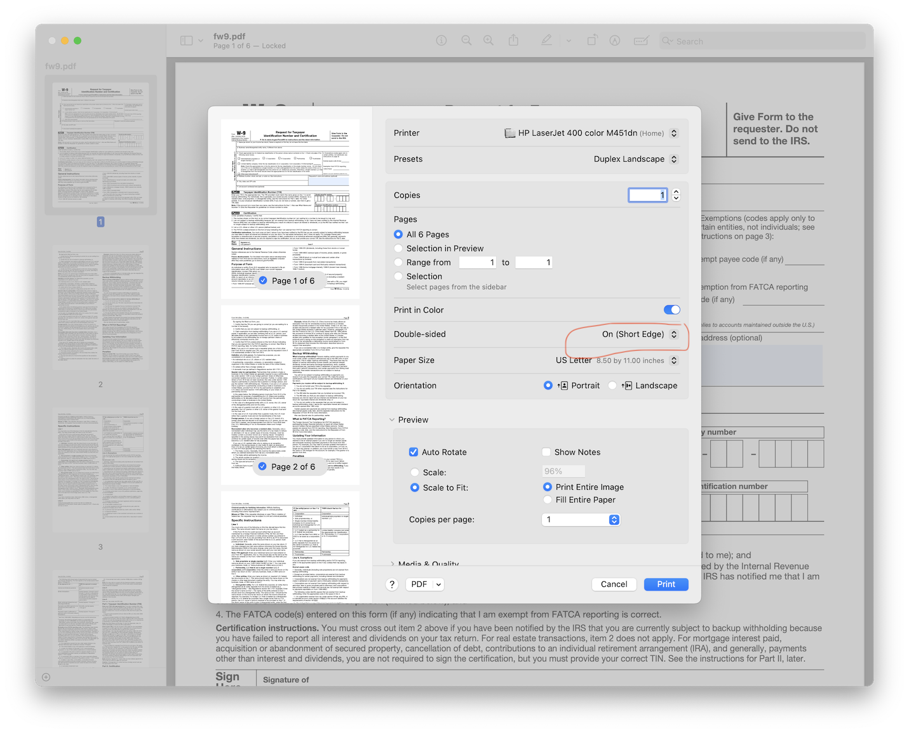Click the Form Filling toolbar icon
Screen dimensions: 909x733
641,41
